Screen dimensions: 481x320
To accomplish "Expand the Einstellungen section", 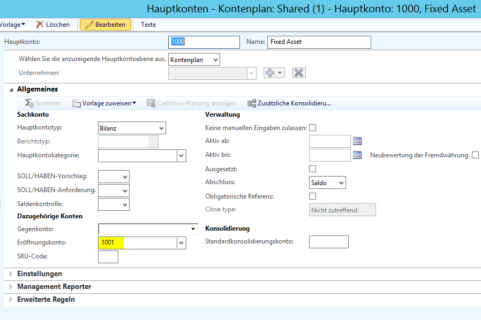I will pos(40,274).
